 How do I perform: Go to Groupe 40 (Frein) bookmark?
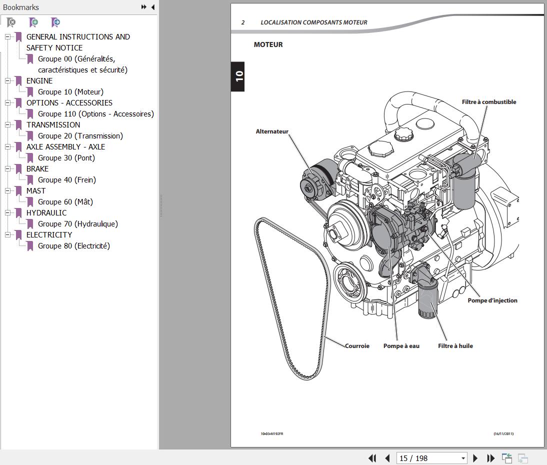tap(66, 179)
